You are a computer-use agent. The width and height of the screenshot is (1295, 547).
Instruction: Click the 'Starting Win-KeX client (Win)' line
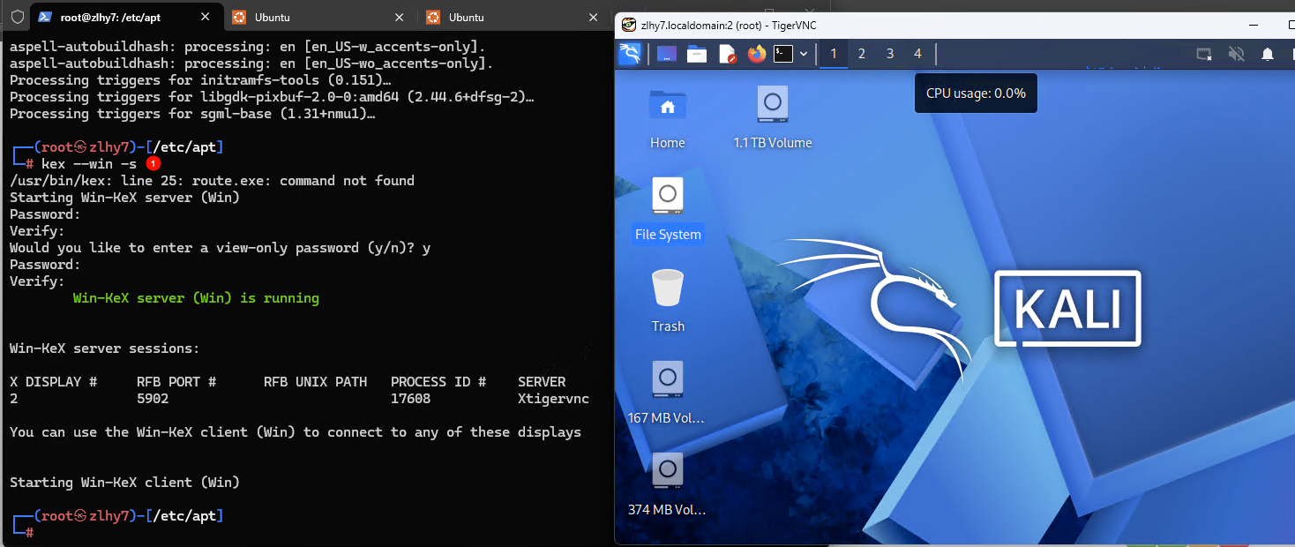coord(124,483)
